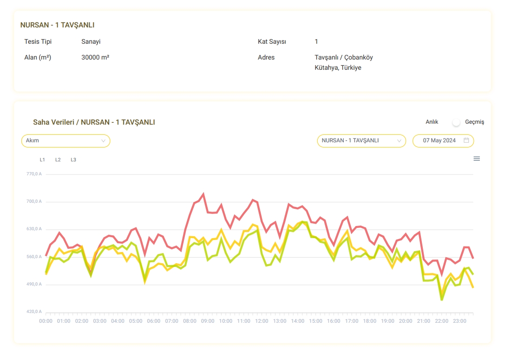Expand the NURSAN - 1 TAVŞANLI facility dropdown

click(x=361, y=140)
